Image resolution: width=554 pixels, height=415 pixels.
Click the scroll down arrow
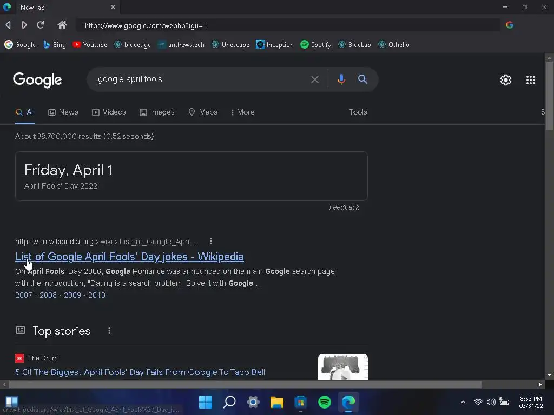pos(549,375)
